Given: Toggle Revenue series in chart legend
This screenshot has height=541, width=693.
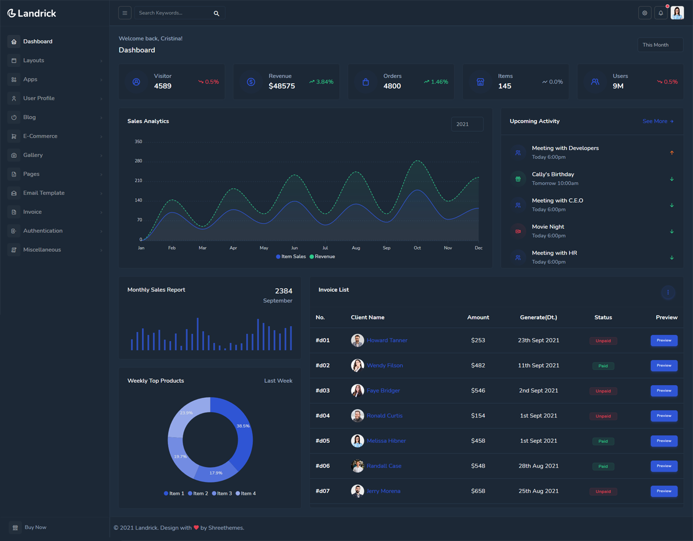Looking at the screenshot, I should 322,256.
